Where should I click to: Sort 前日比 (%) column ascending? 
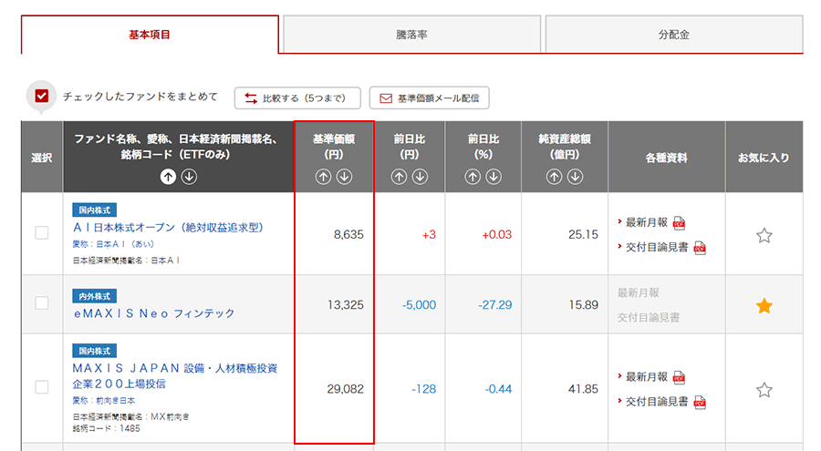(x=473, y=177)
